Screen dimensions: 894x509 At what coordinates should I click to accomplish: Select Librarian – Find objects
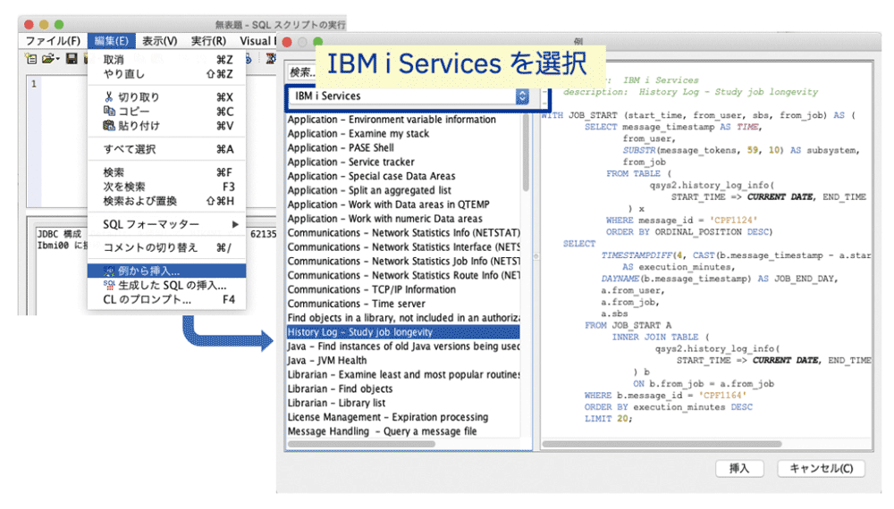coord(403,388)
